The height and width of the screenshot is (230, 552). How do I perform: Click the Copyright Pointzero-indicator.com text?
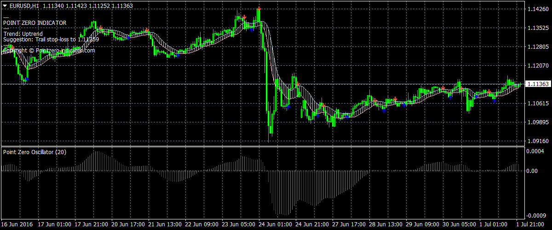49,51
